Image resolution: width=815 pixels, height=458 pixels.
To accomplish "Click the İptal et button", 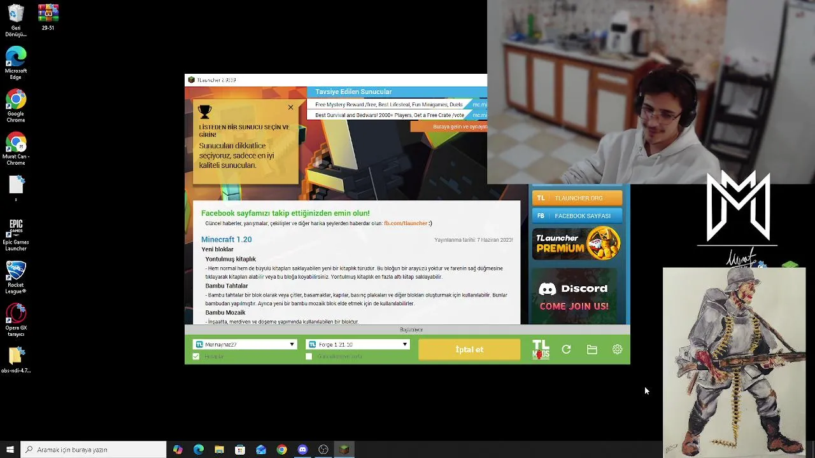I will point(469,349).
